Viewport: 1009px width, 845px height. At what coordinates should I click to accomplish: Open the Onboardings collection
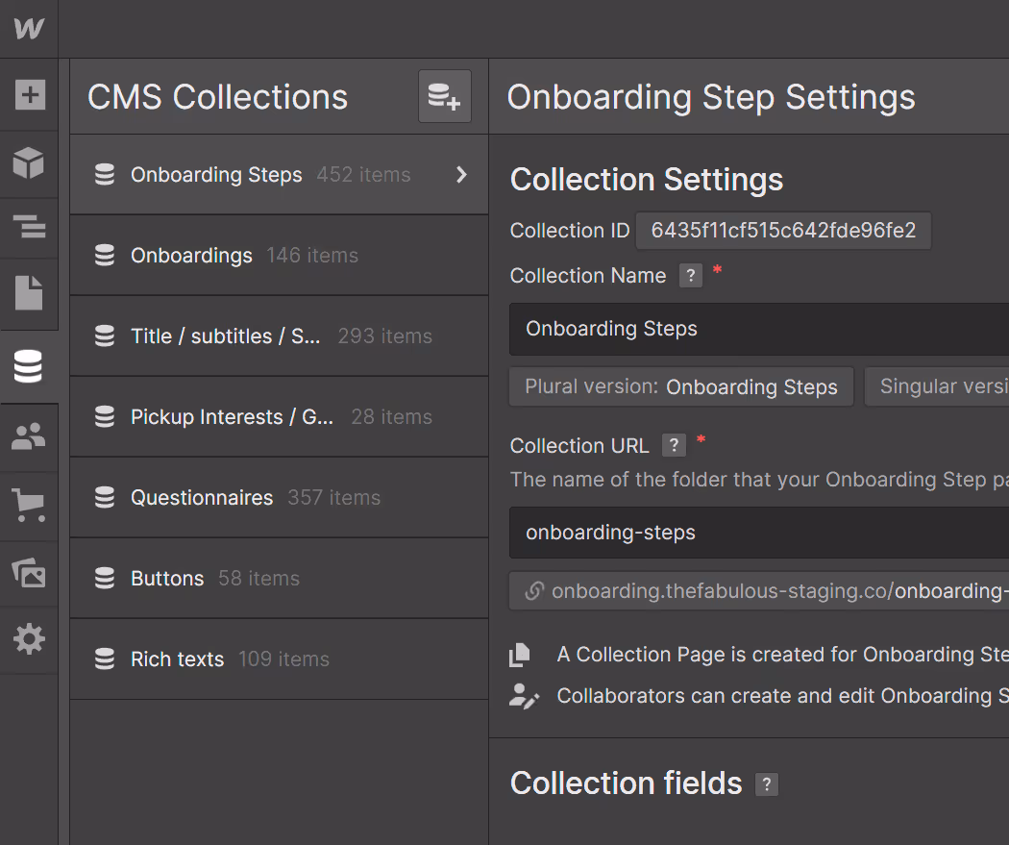(x=279, y=256)
